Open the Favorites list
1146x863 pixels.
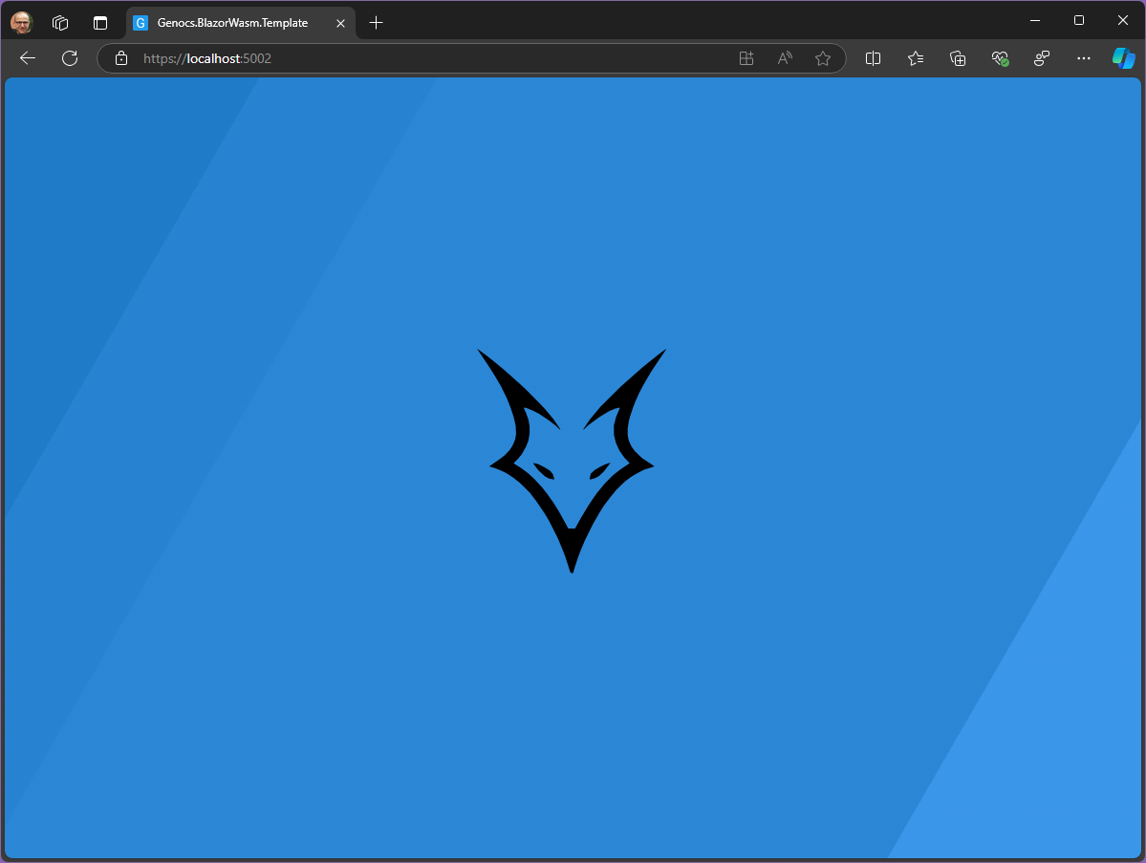tap(915, 58)
